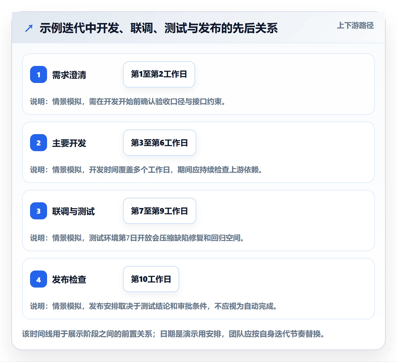Click the 联调与测试 stage title
The height and width of the screenshot is (362, 397).
point(73,211)
